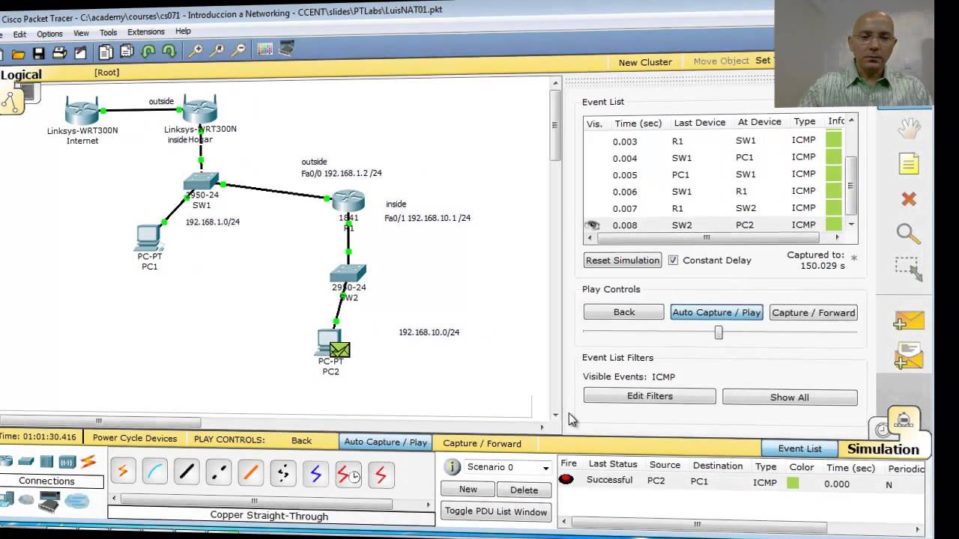Choose the dotted Phone cable
The image size is (959, 539).
[283, 472]
